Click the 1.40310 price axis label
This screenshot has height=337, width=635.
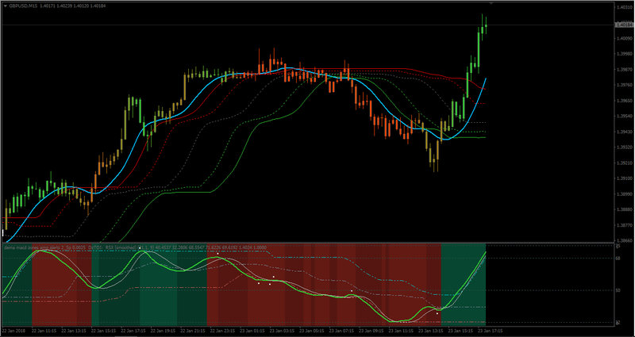(x=624, y=7)
